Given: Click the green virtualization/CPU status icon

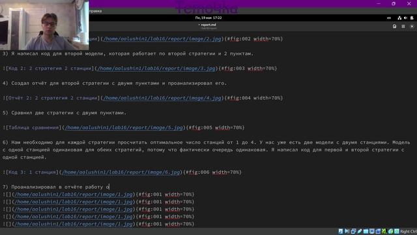Looking at the screenshot, I should 384,232.
